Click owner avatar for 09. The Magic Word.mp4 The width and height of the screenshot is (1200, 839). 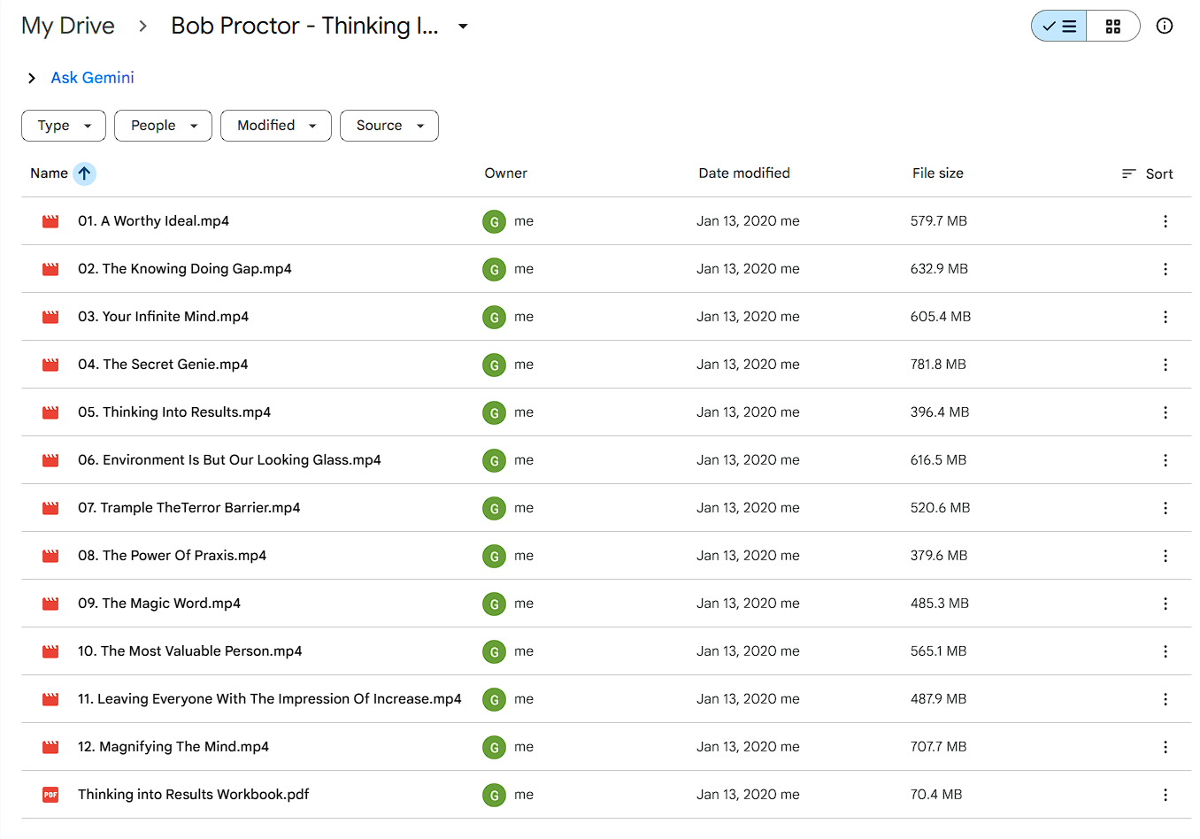click(494, 604)
